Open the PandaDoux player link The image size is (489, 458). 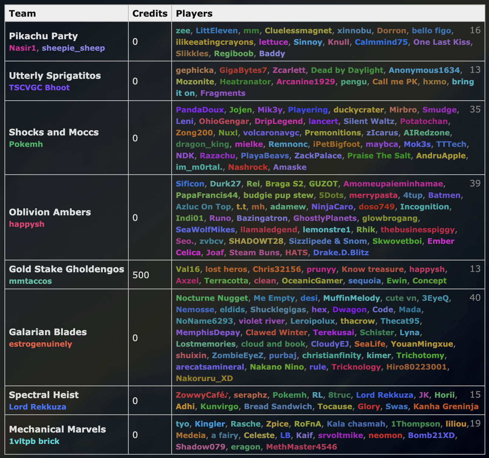point(200,110)
